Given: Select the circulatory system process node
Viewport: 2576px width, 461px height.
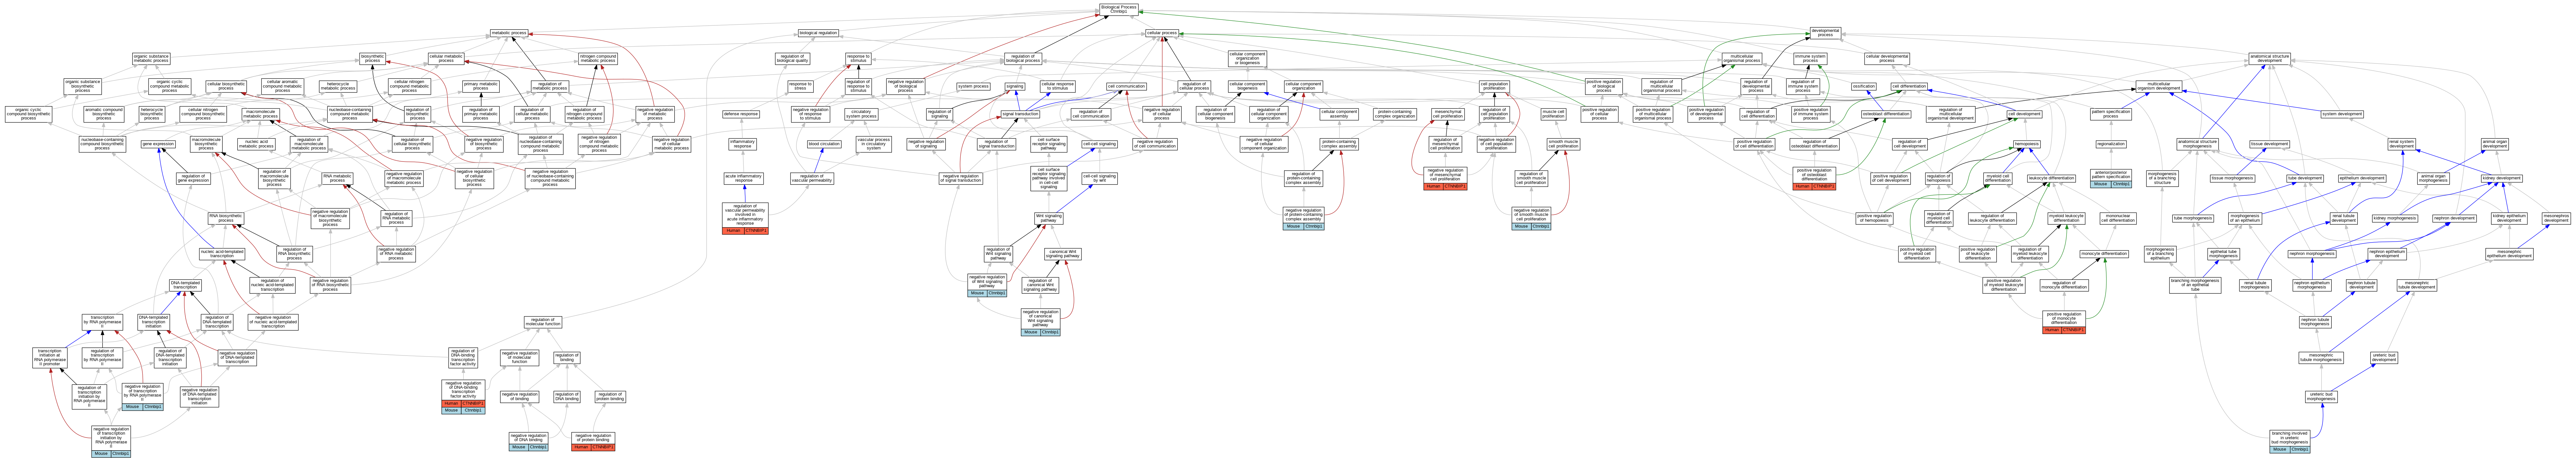Looking at the screenshot, I should point(861,114).
